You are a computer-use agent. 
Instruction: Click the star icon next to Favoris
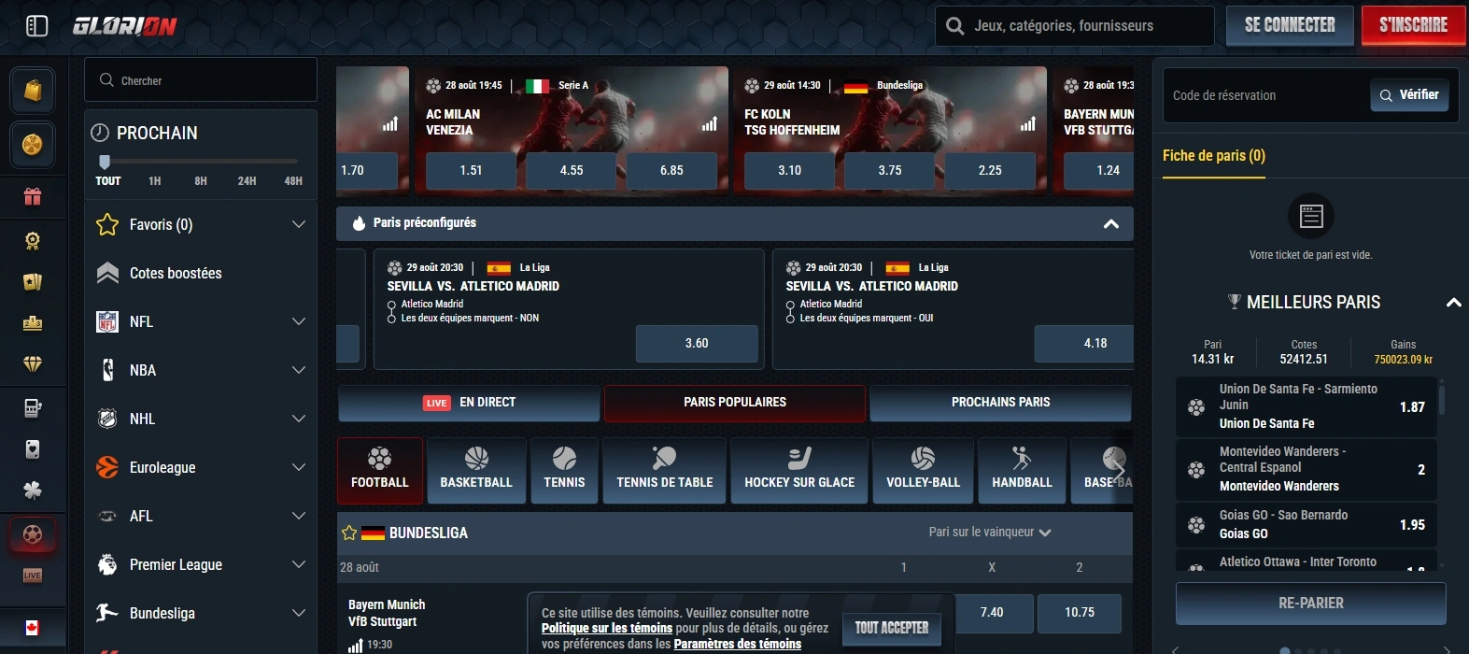point(107,224)
